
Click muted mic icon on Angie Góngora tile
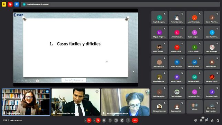coord(165,14)
